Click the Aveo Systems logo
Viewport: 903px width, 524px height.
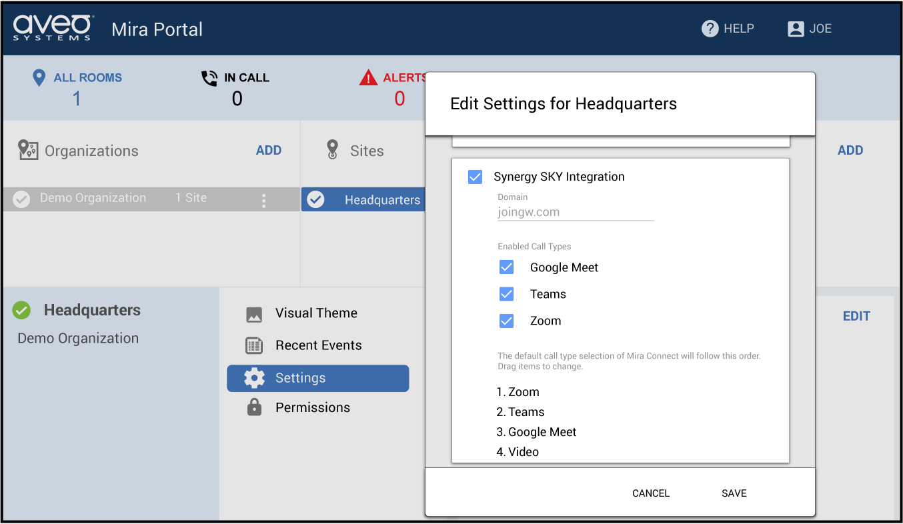click(53, 29)
